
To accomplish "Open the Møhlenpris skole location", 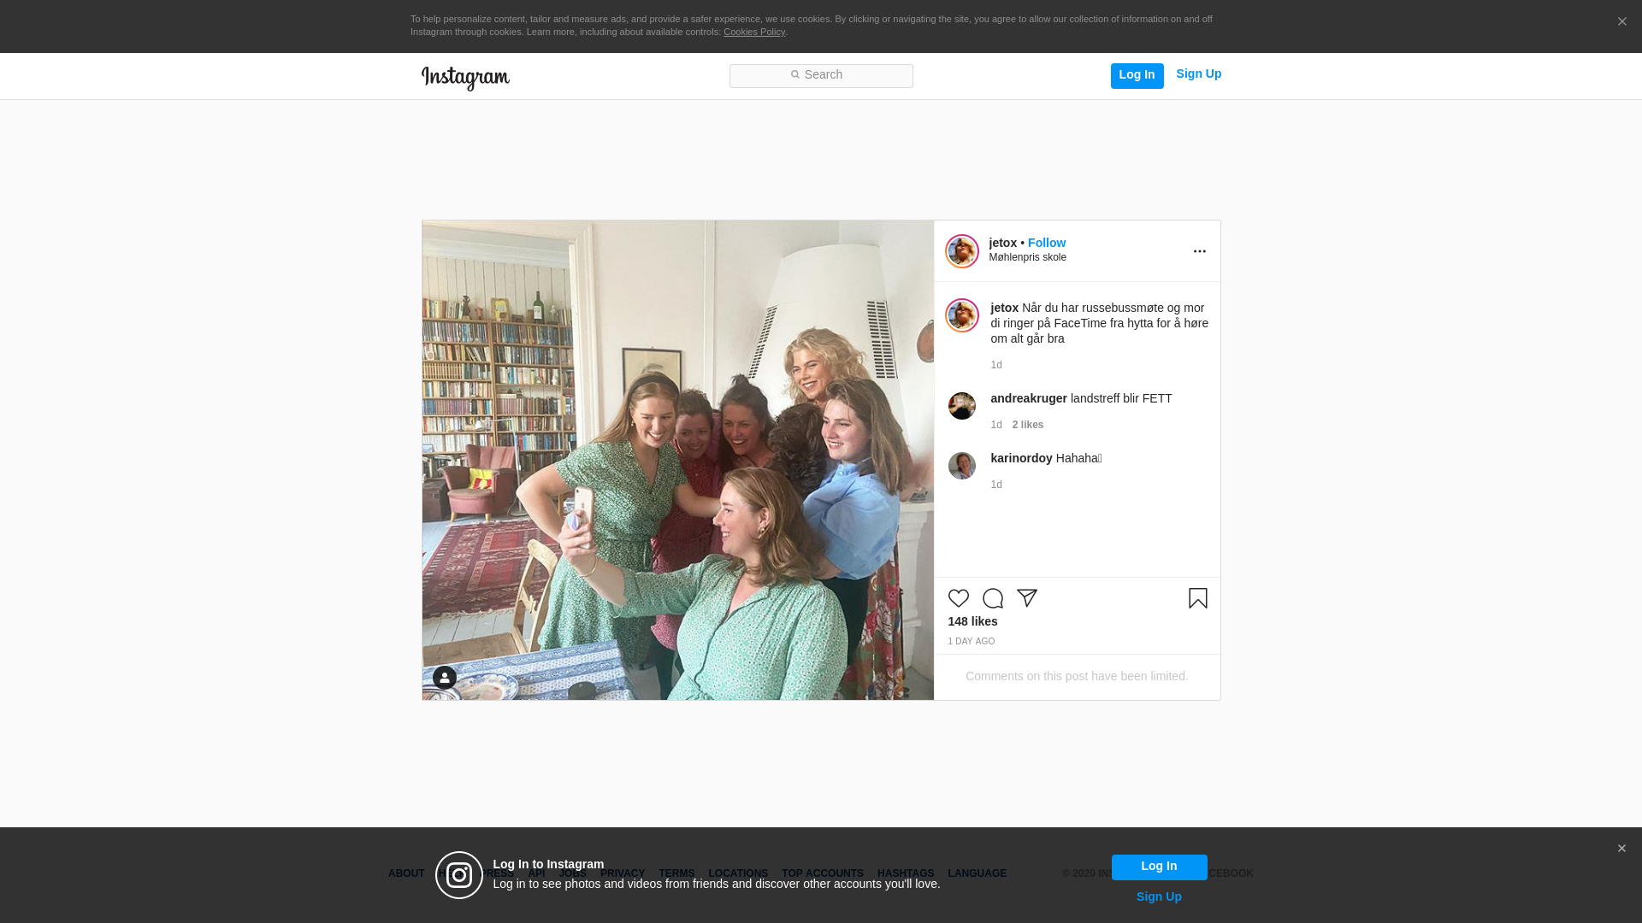I will coord(1027,257).
